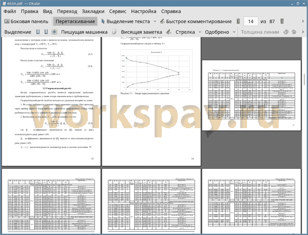Click the first color palette icon
The height and width of the screenshot is (235, 308).
[x=286, y=32]
